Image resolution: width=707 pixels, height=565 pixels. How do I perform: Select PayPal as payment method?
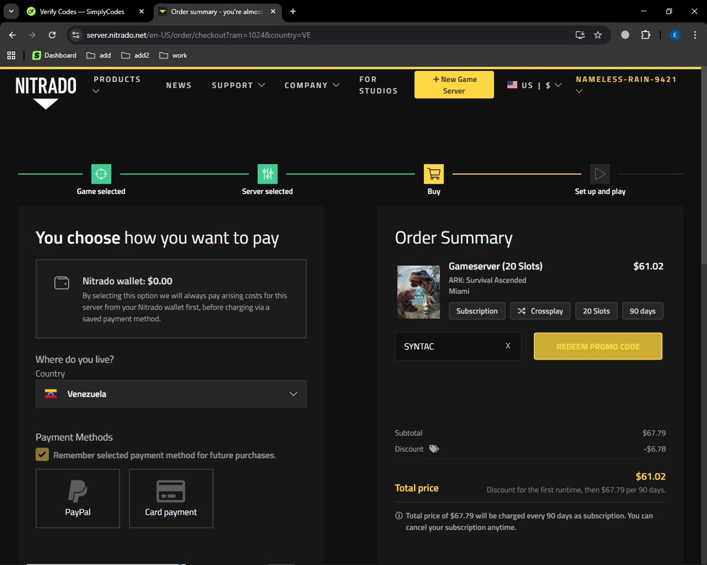(78, 498)
